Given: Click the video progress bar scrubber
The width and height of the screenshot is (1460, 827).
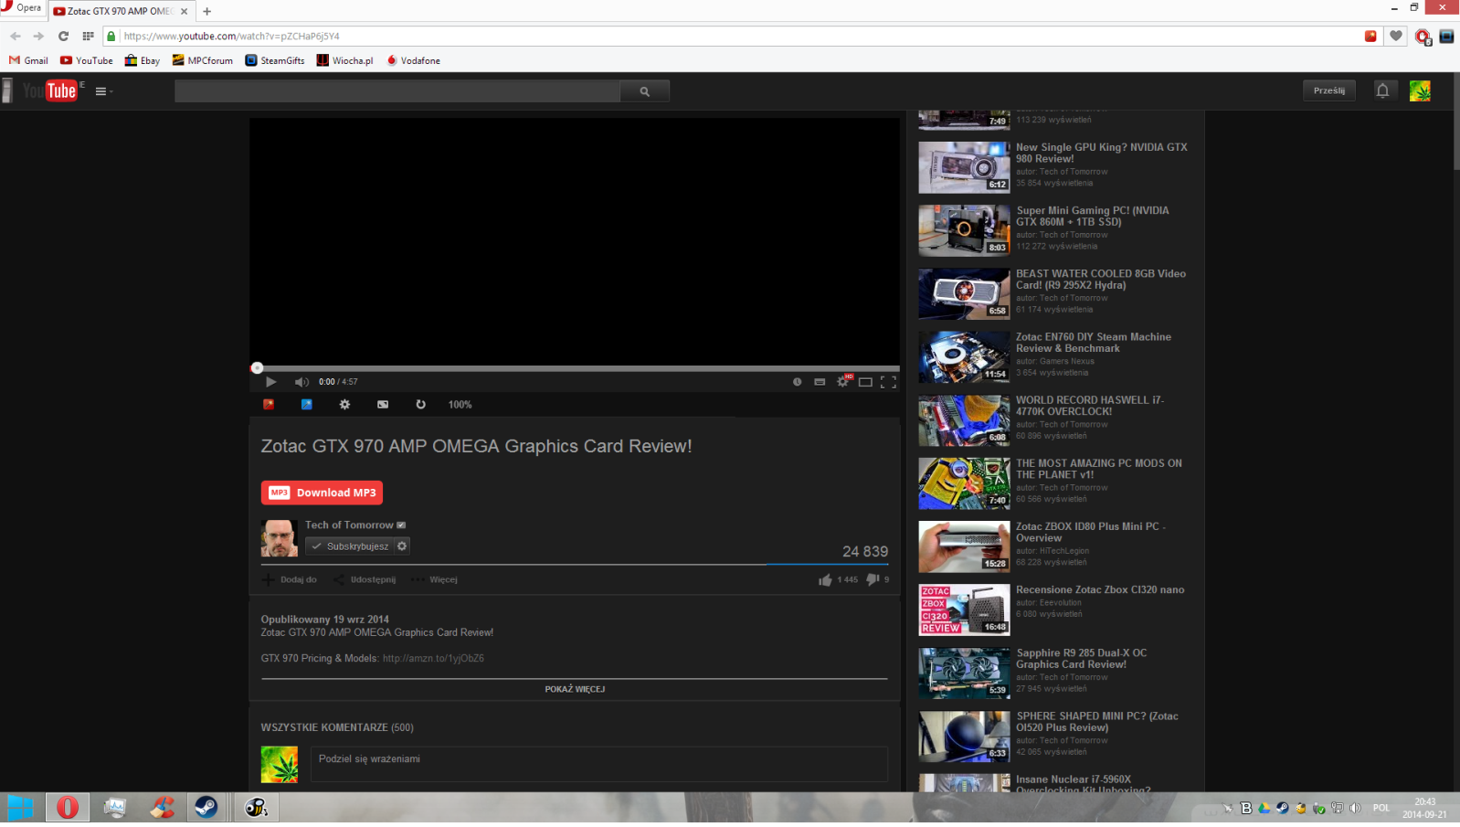Looking at the screenshot, I should pyautogui.click(x=257, y=368).
